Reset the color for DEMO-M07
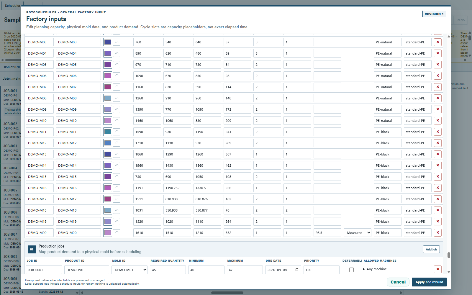Screen dimensions: 472x295 coord(117,87)
